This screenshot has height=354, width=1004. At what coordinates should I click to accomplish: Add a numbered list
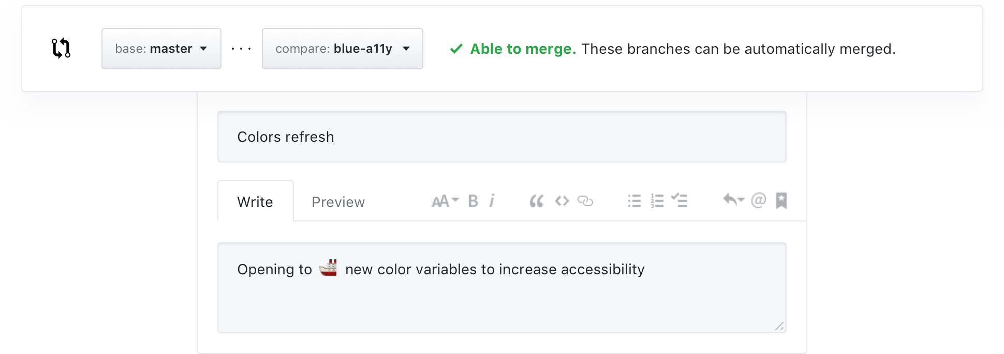(x=657, y=201)
